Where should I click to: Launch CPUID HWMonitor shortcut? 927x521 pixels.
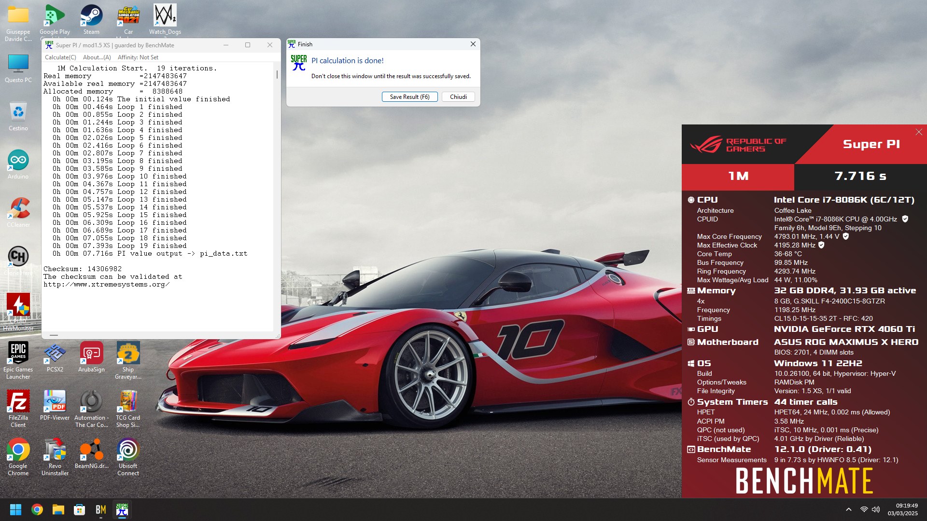coord(18,312)
